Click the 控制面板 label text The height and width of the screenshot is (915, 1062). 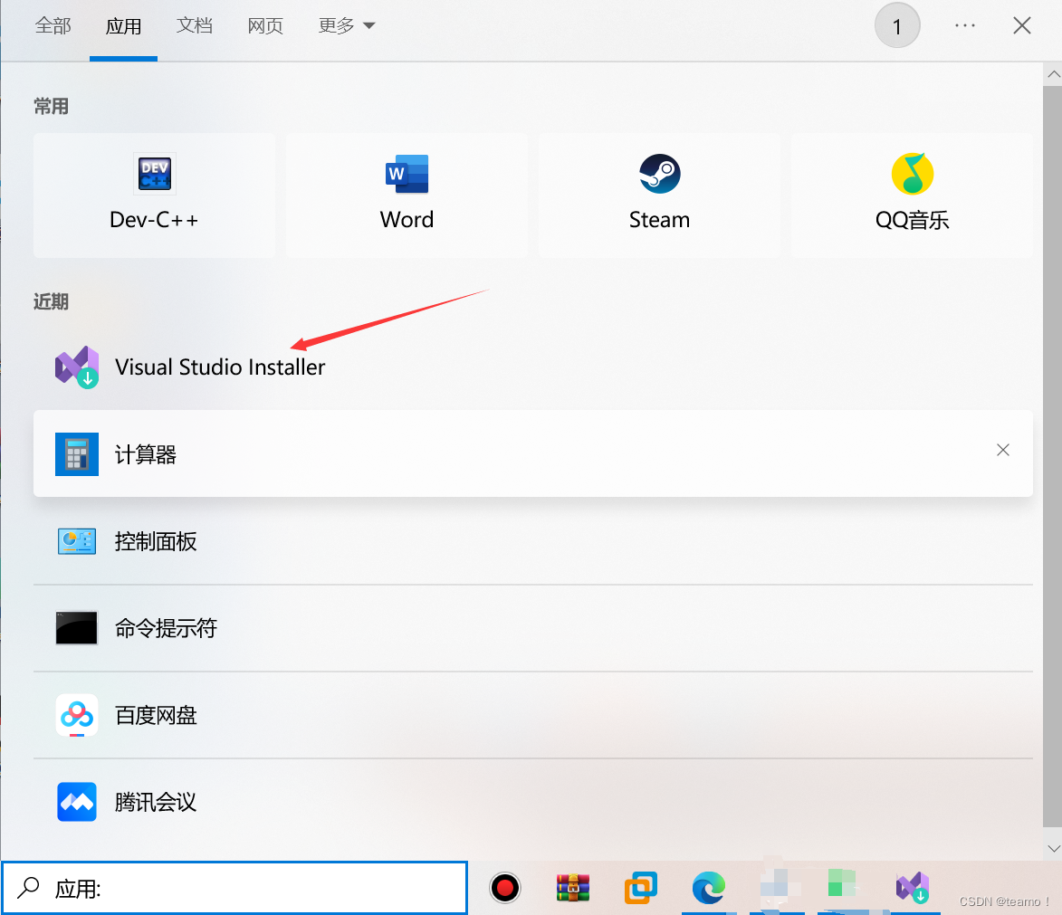click(x=156, y=541)
